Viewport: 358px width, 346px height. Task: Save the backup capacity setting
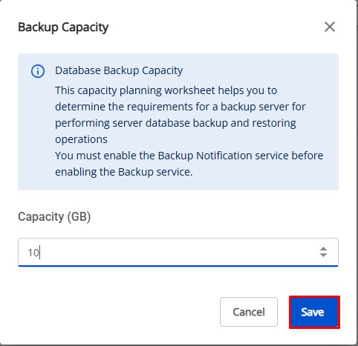pyautogui.click(x=314, y=312)
